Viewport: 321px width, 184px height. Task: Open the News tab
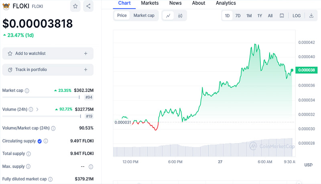point(175,3)
